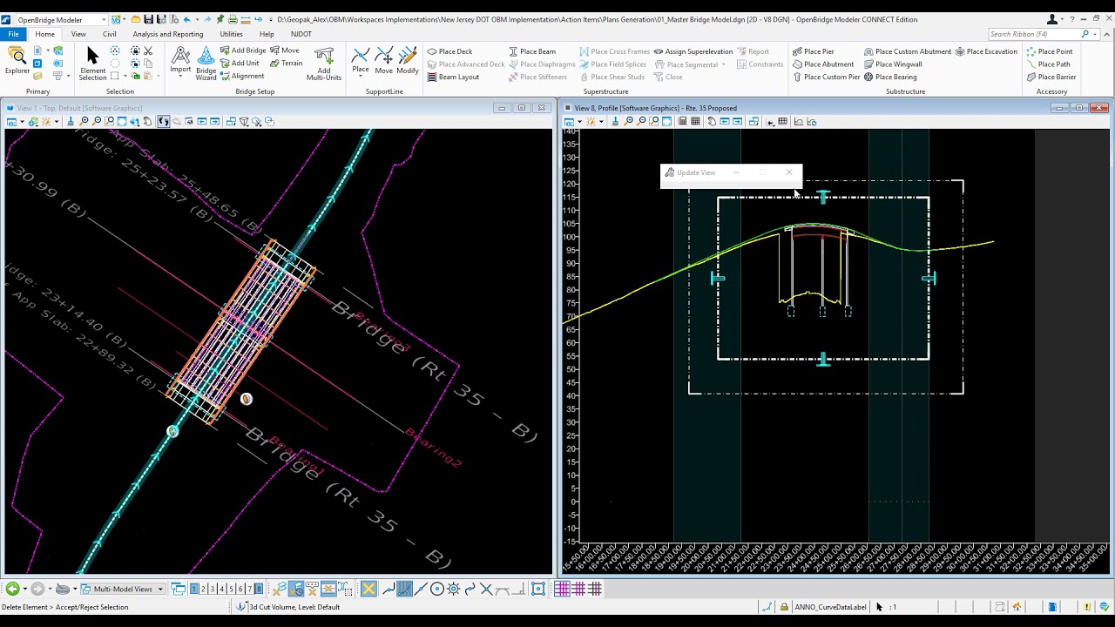Click the Beam Layout tool
This screenshot has width=1115, height=627.
click(x=453, y=77)
